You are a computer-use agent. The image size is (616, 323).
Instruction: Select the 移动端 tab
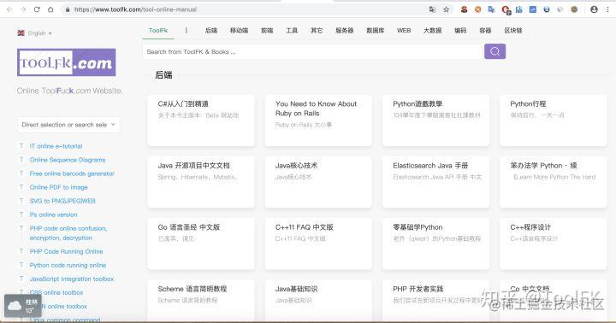coord(239,31)
